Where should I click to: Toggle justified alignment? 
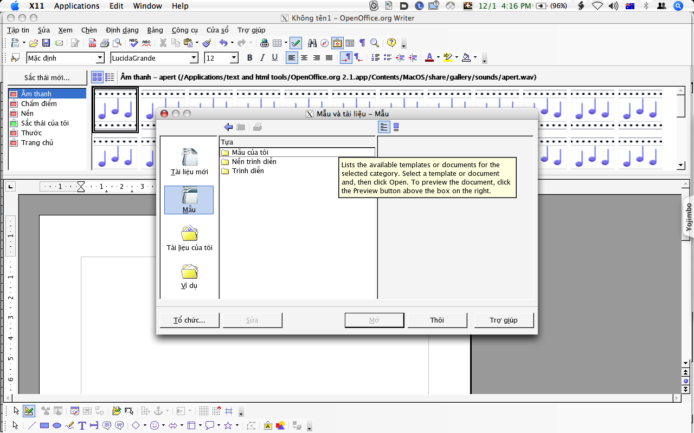[x=329, y=58]
